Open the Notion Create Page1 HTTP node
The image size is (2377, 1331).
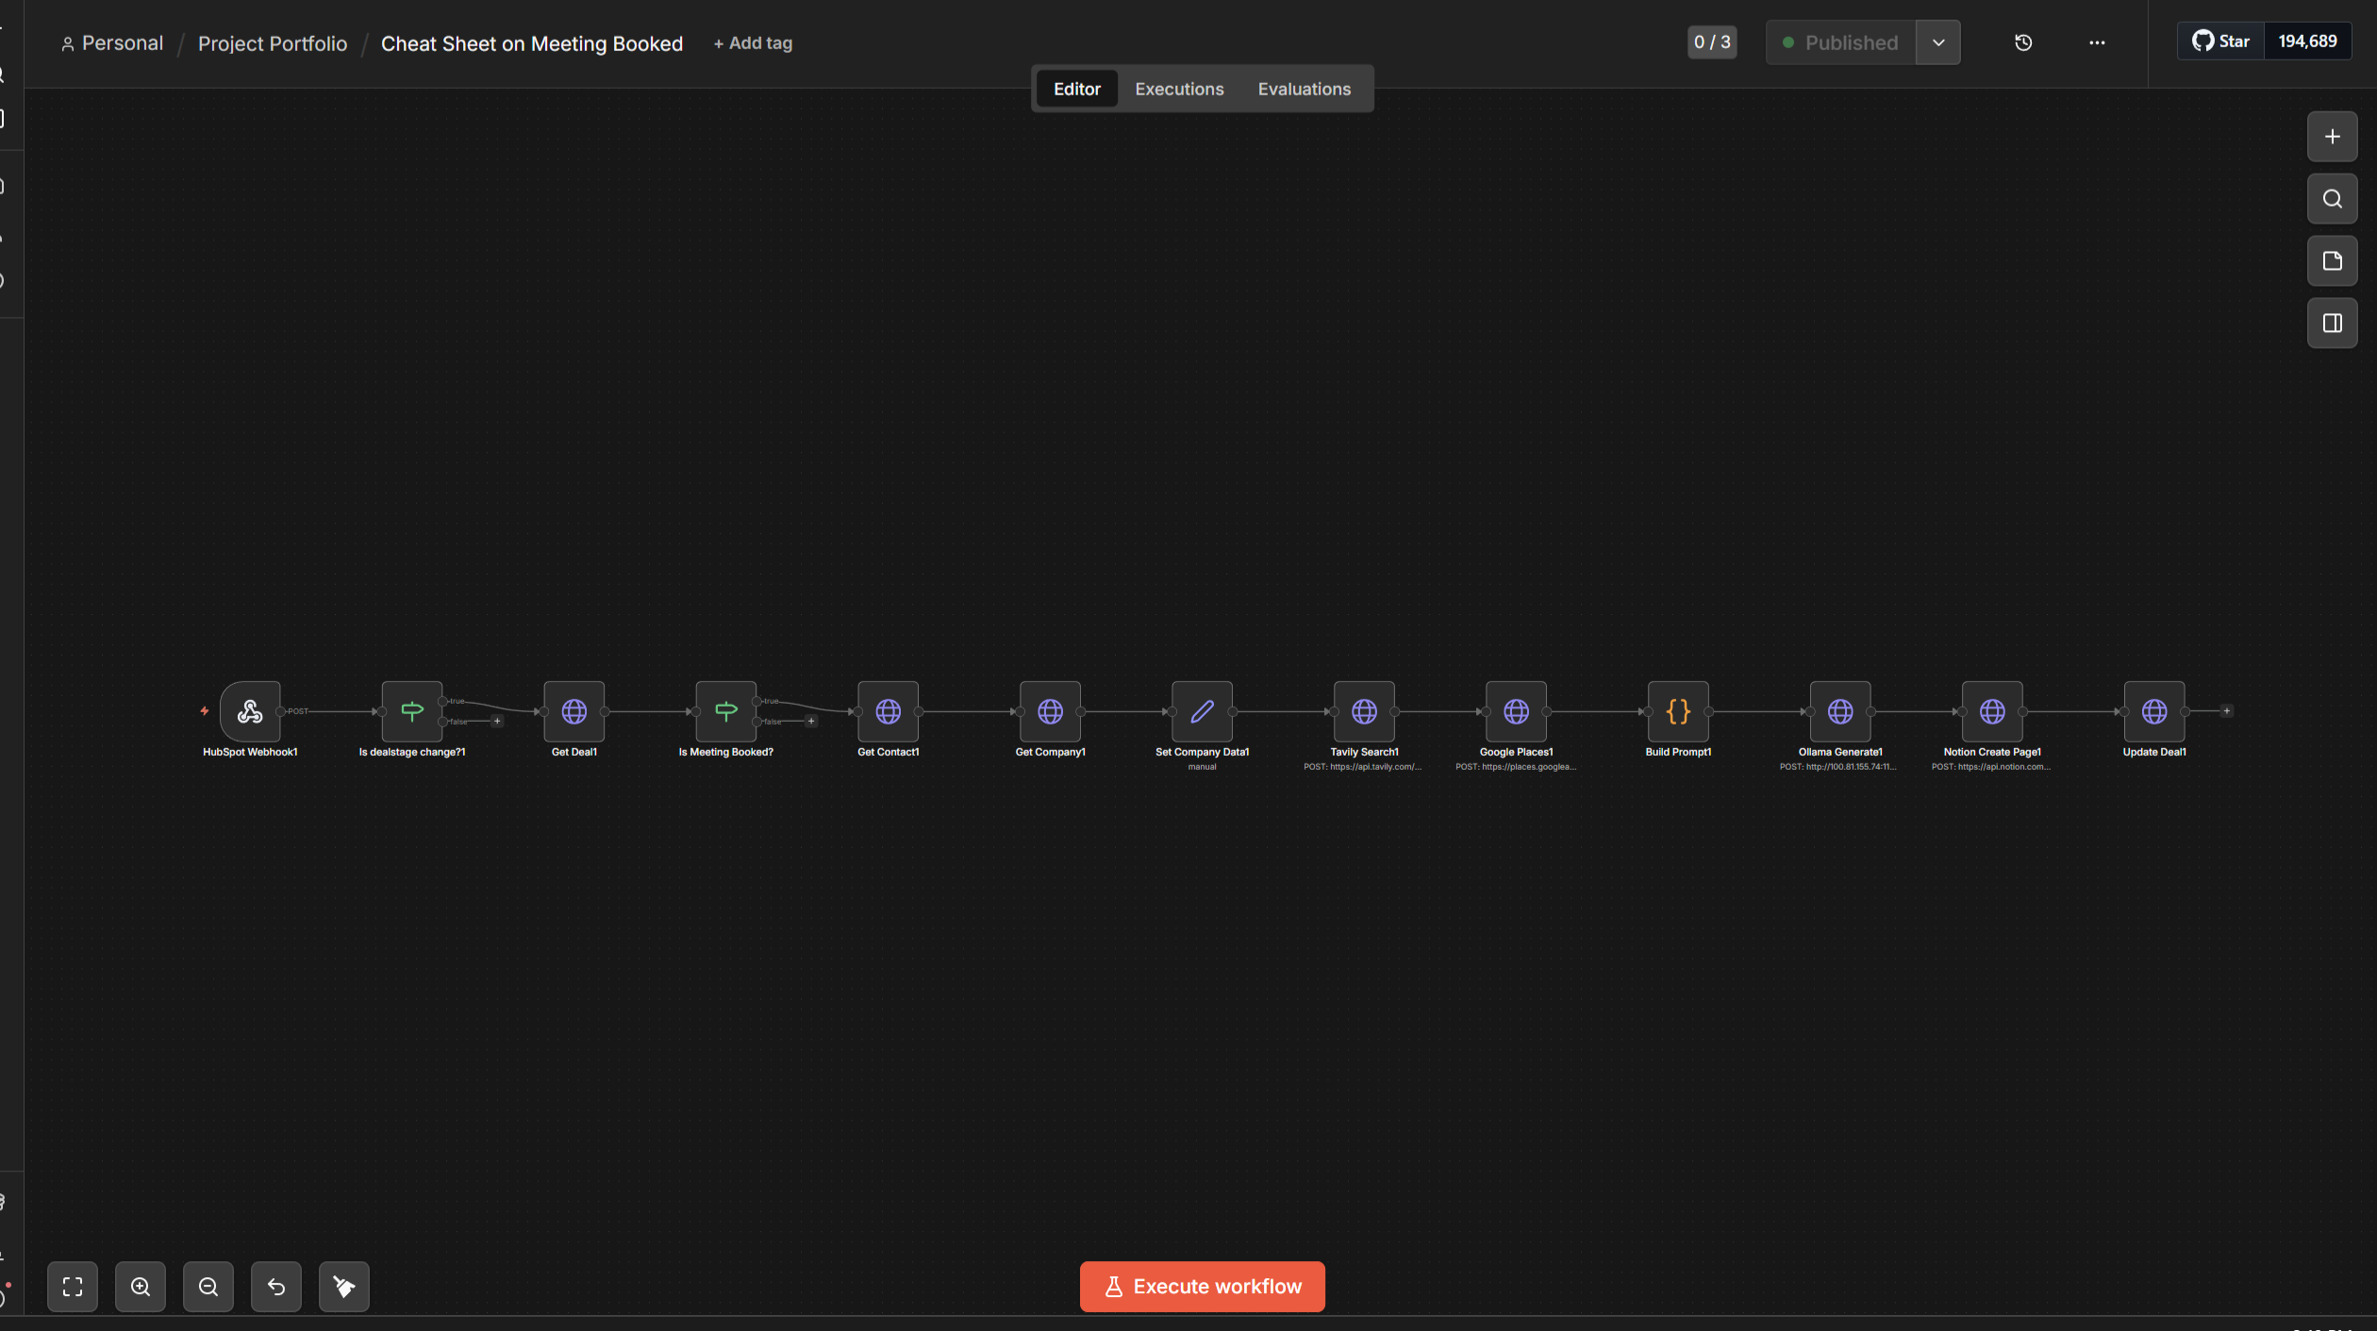tap(1993, 711)
